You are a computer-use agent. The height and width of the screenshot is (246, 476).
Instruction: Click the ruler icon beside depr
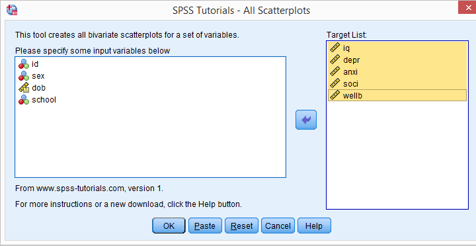[x=335, y=60]
